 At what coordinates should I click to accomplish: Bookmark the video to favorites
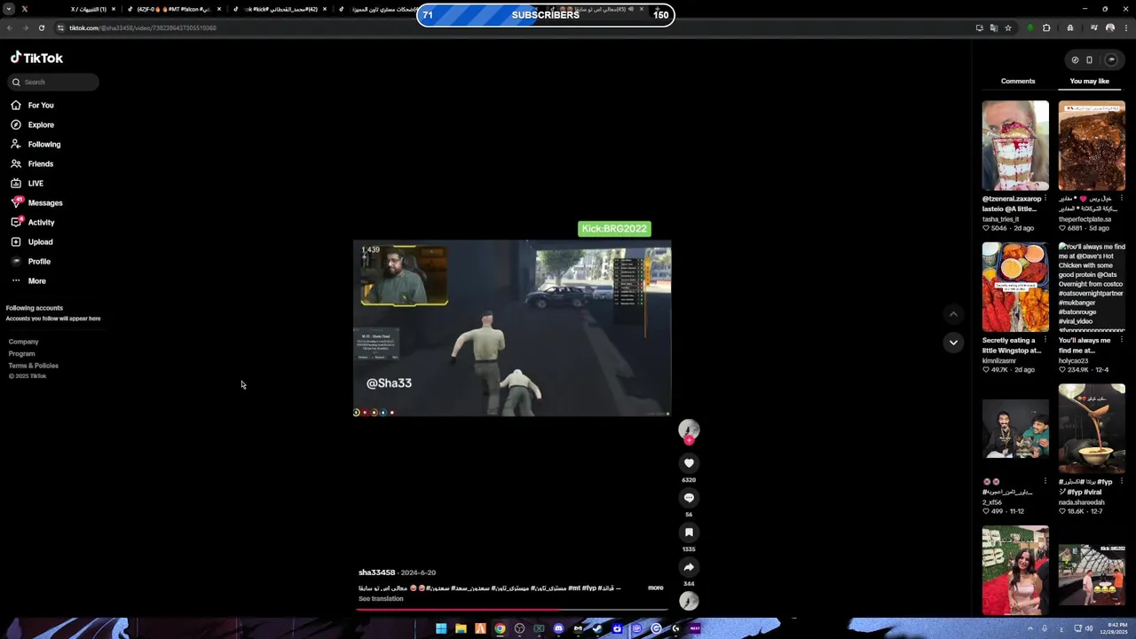689,532
